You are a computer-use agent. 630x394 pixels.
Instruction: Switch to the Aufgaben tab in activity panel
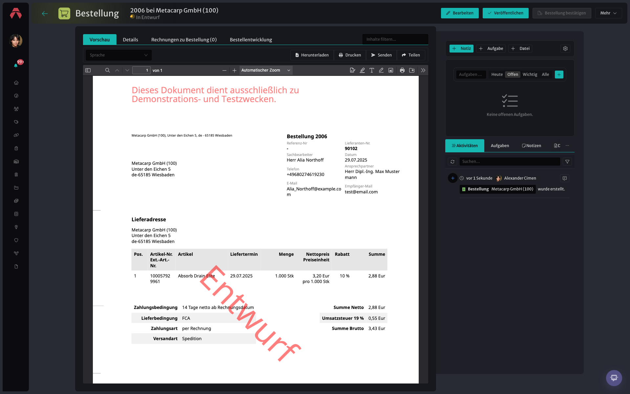click(x=500, y=146)
